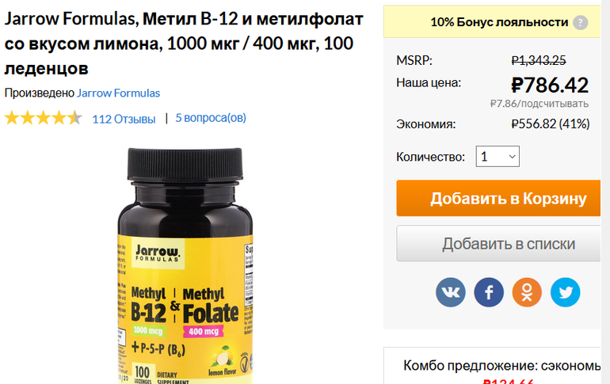The image size is (610, 384).
Task: Share on Odnoklassniki orange icon
Action: click(x=527, y=292)
